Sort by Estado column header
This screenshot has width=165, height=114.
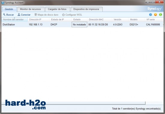tap(79, 19)
